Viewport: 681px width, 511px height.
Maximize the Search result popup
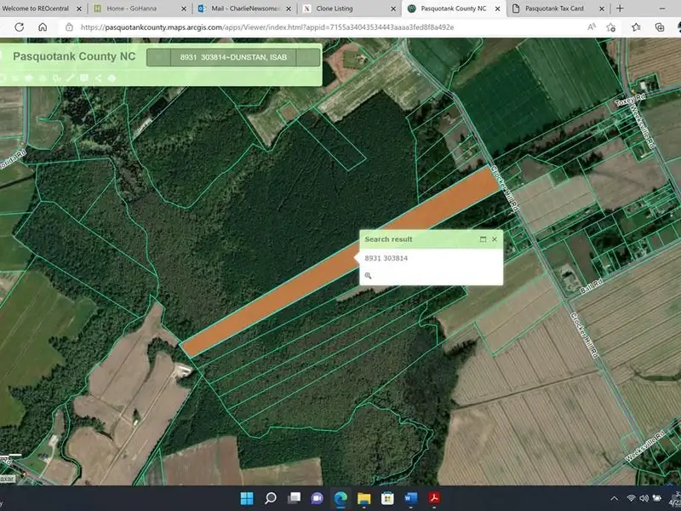pyautogui.click(x=483, y=239)
